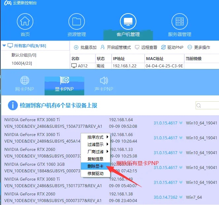
Task: Expand driver version in 09-09 05:40:07 row
Action: pos(181,182)
